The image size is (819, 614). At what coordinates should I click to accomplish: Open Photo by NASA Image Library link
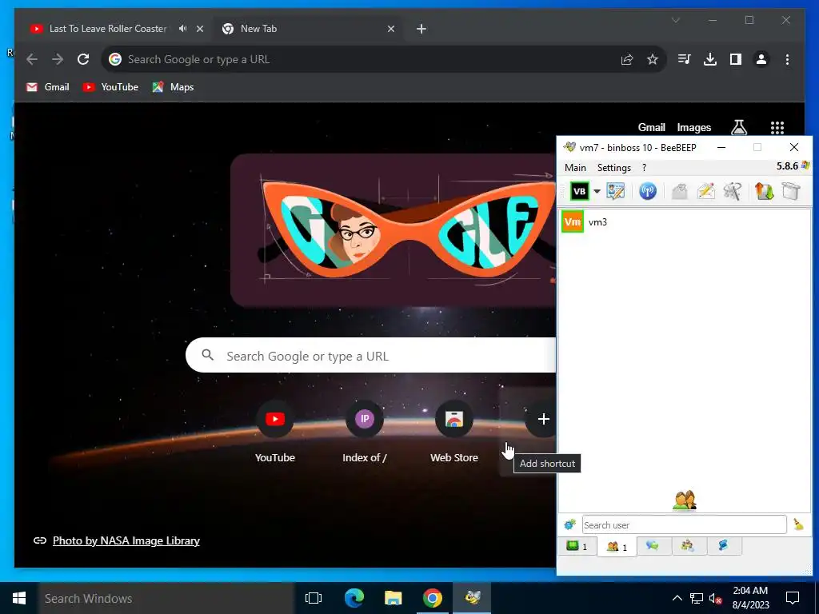click(126, 540)
